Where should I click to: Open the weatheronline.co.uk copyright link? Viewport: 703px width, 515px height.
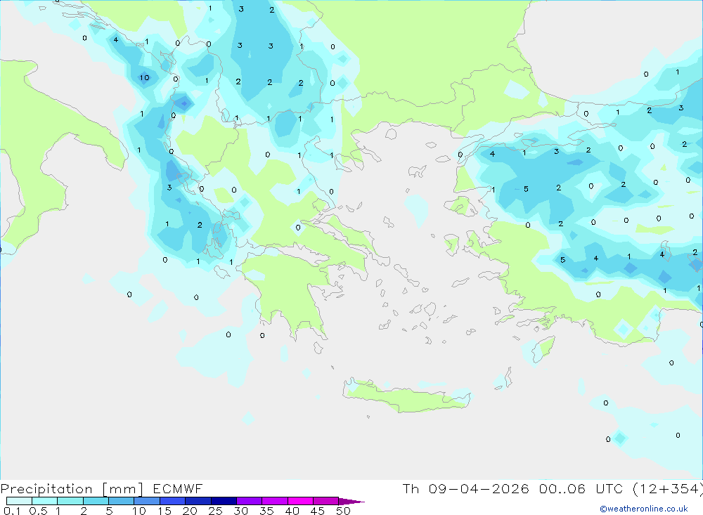[x=644, y=509]
